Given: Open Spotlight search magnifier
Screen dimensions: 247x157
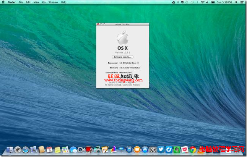Looking at the screenshot, I should [x=236, y=2].
